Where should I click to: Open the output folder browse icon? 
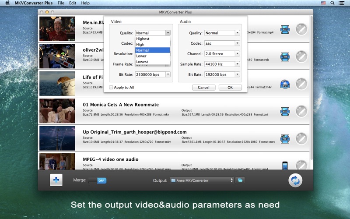pyautogui.click(x=240, y=180)
